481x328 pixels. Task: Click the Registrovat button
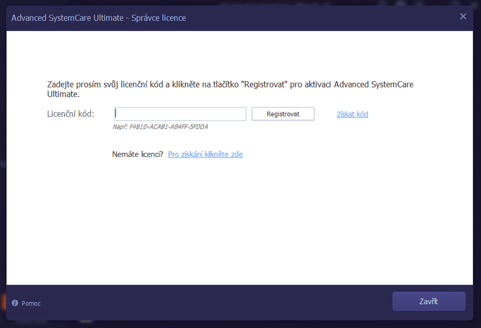click(283, 114)
